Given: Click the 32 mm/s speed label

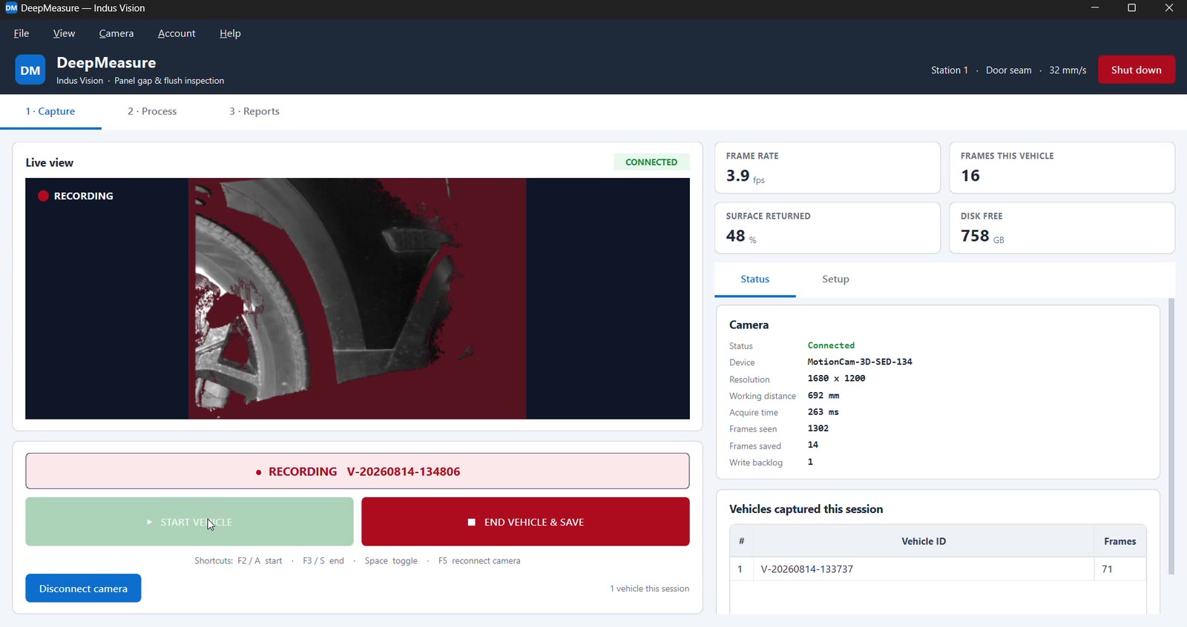Looking at the screenshot, I should [x=1068, y=70].
